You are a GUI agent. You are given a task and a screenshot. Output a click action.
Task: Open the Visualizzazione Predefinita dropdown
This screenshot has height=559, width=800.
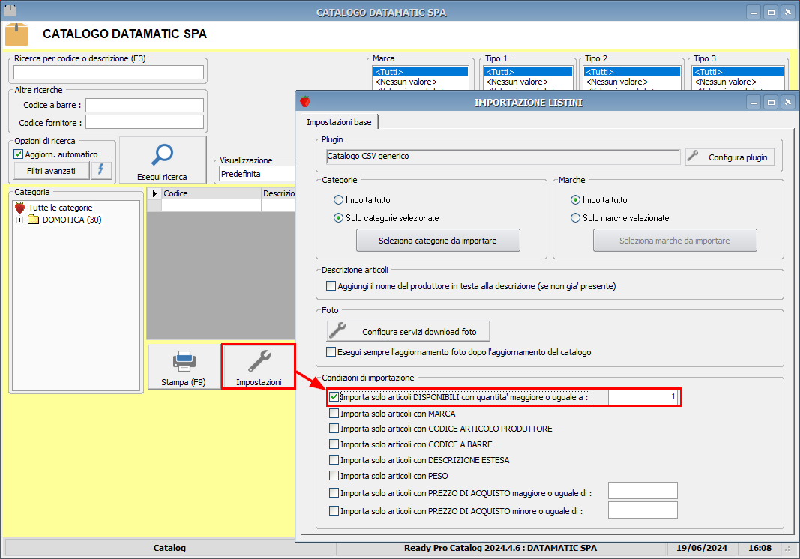257,174
